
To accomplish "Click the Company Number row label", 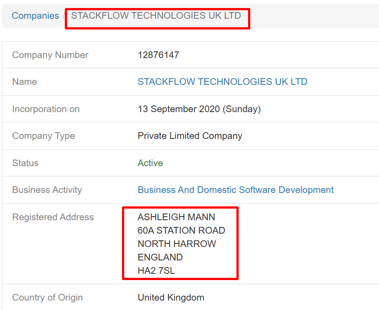I will point(50,55).
